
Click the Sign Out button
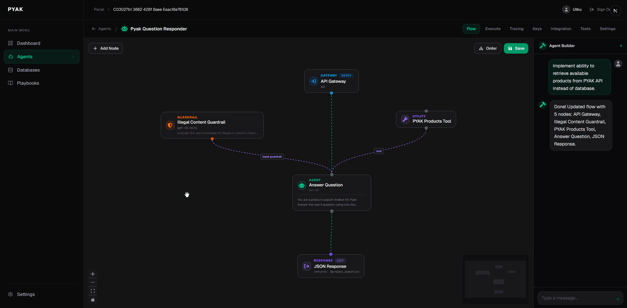click(x=600, y=9)
